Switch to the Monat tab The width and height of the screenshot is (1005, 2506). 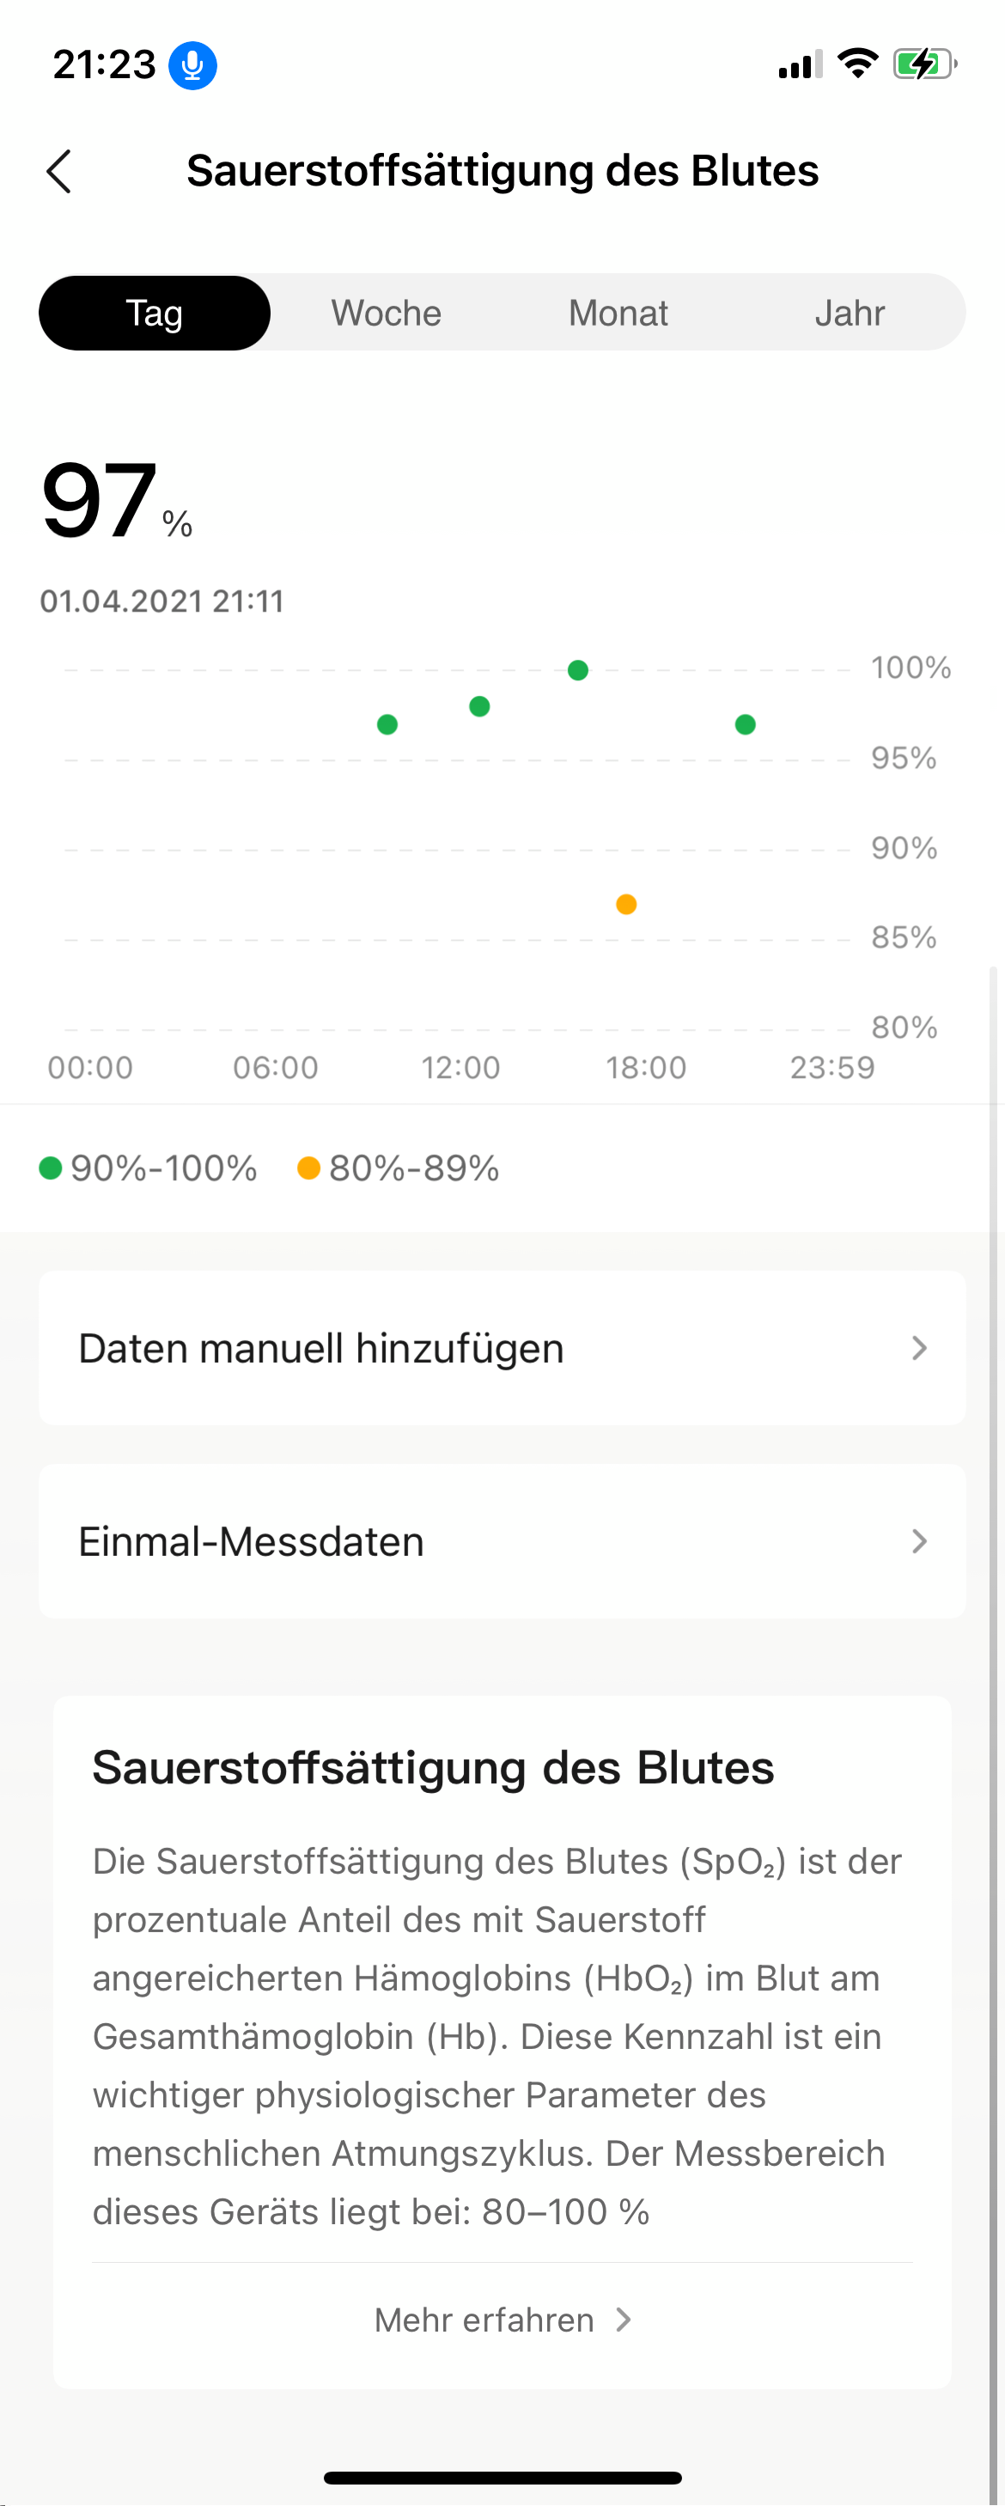[x=618, y=314]
